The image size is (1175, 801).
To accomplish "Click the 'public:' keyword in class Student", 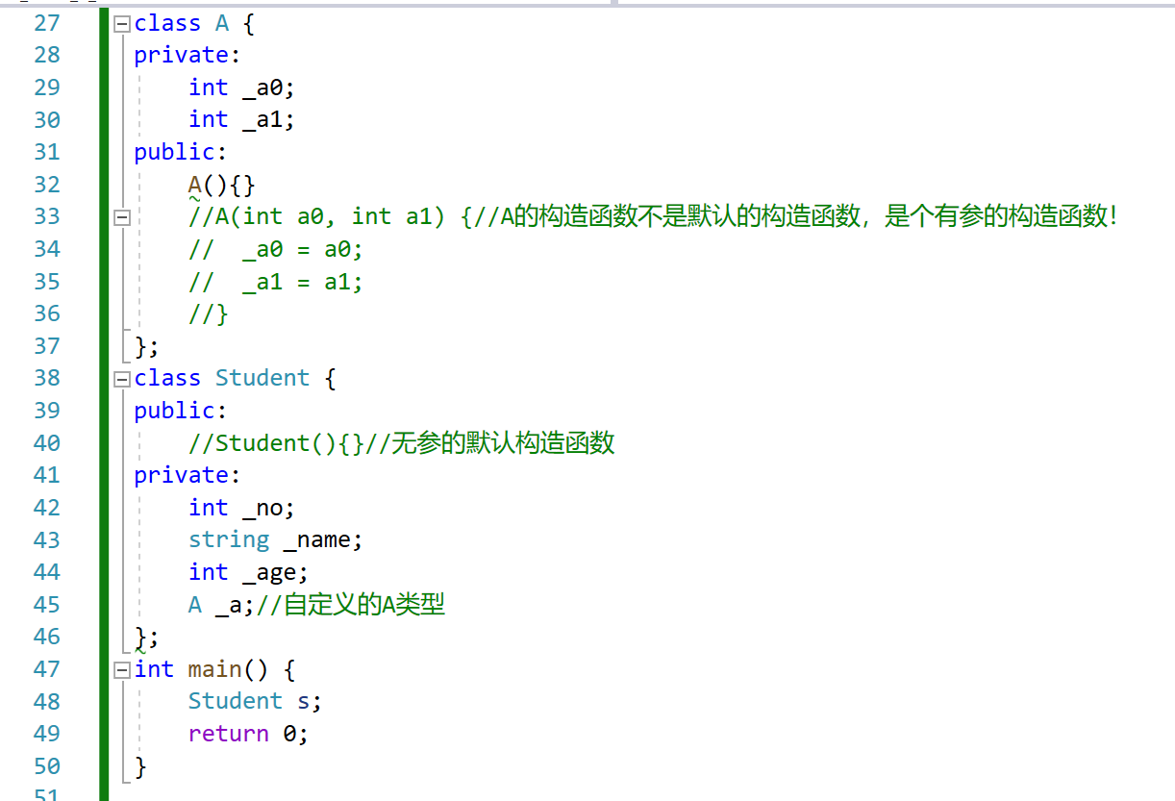I will coord(181,411).
